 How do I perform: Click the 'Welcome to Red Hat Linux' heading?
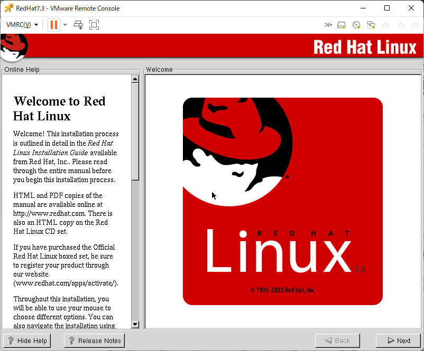[x=59, y=109]
